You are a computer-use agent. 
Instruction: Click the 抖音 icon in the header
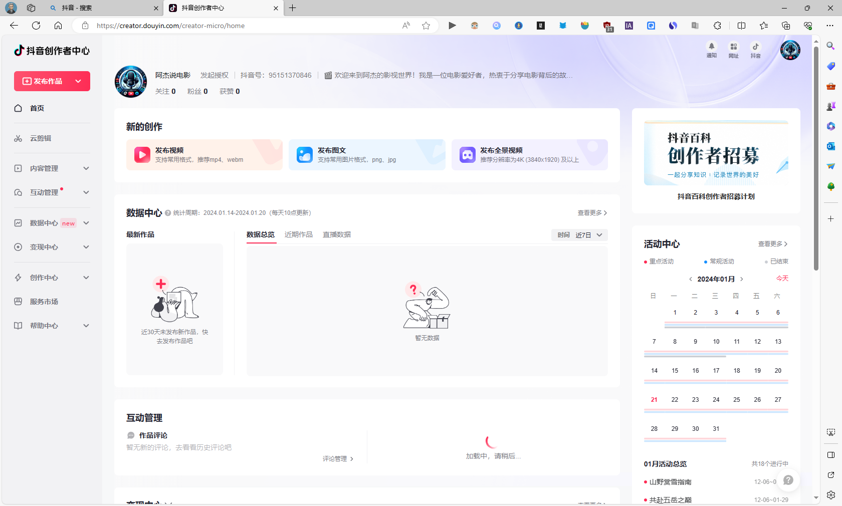pyautogui.click(x=755, y=47)
